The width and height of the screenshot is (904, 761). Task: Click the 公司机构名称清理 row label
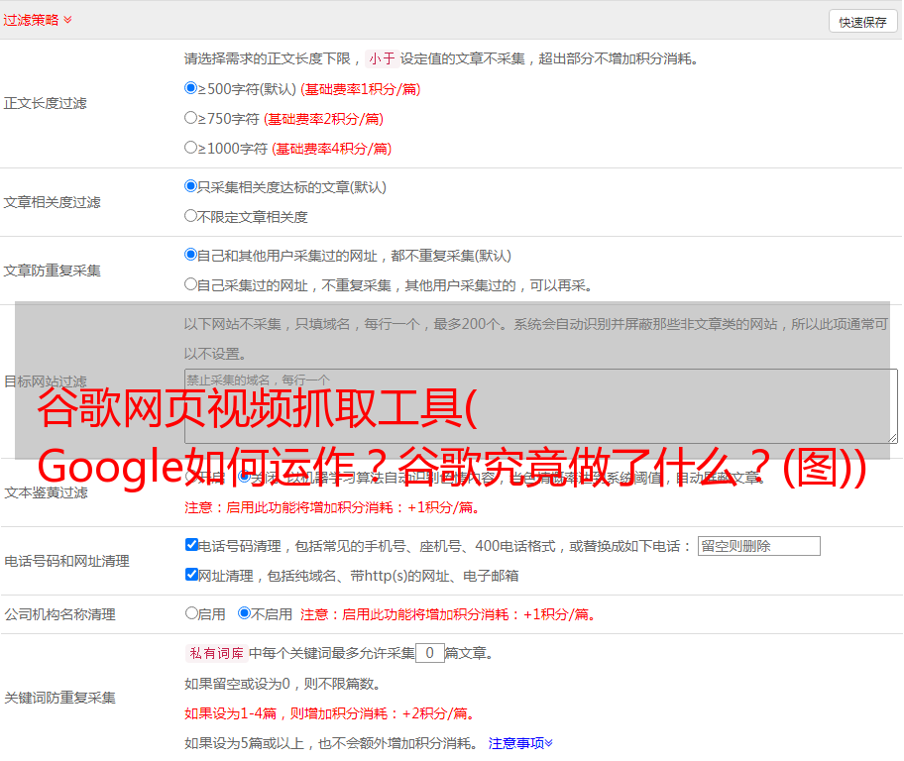[x=59, y=614]
